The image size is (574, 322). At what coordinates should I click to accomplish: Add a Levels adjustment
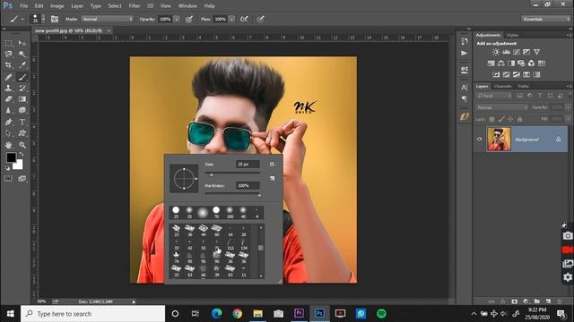(x=506, y=52)
